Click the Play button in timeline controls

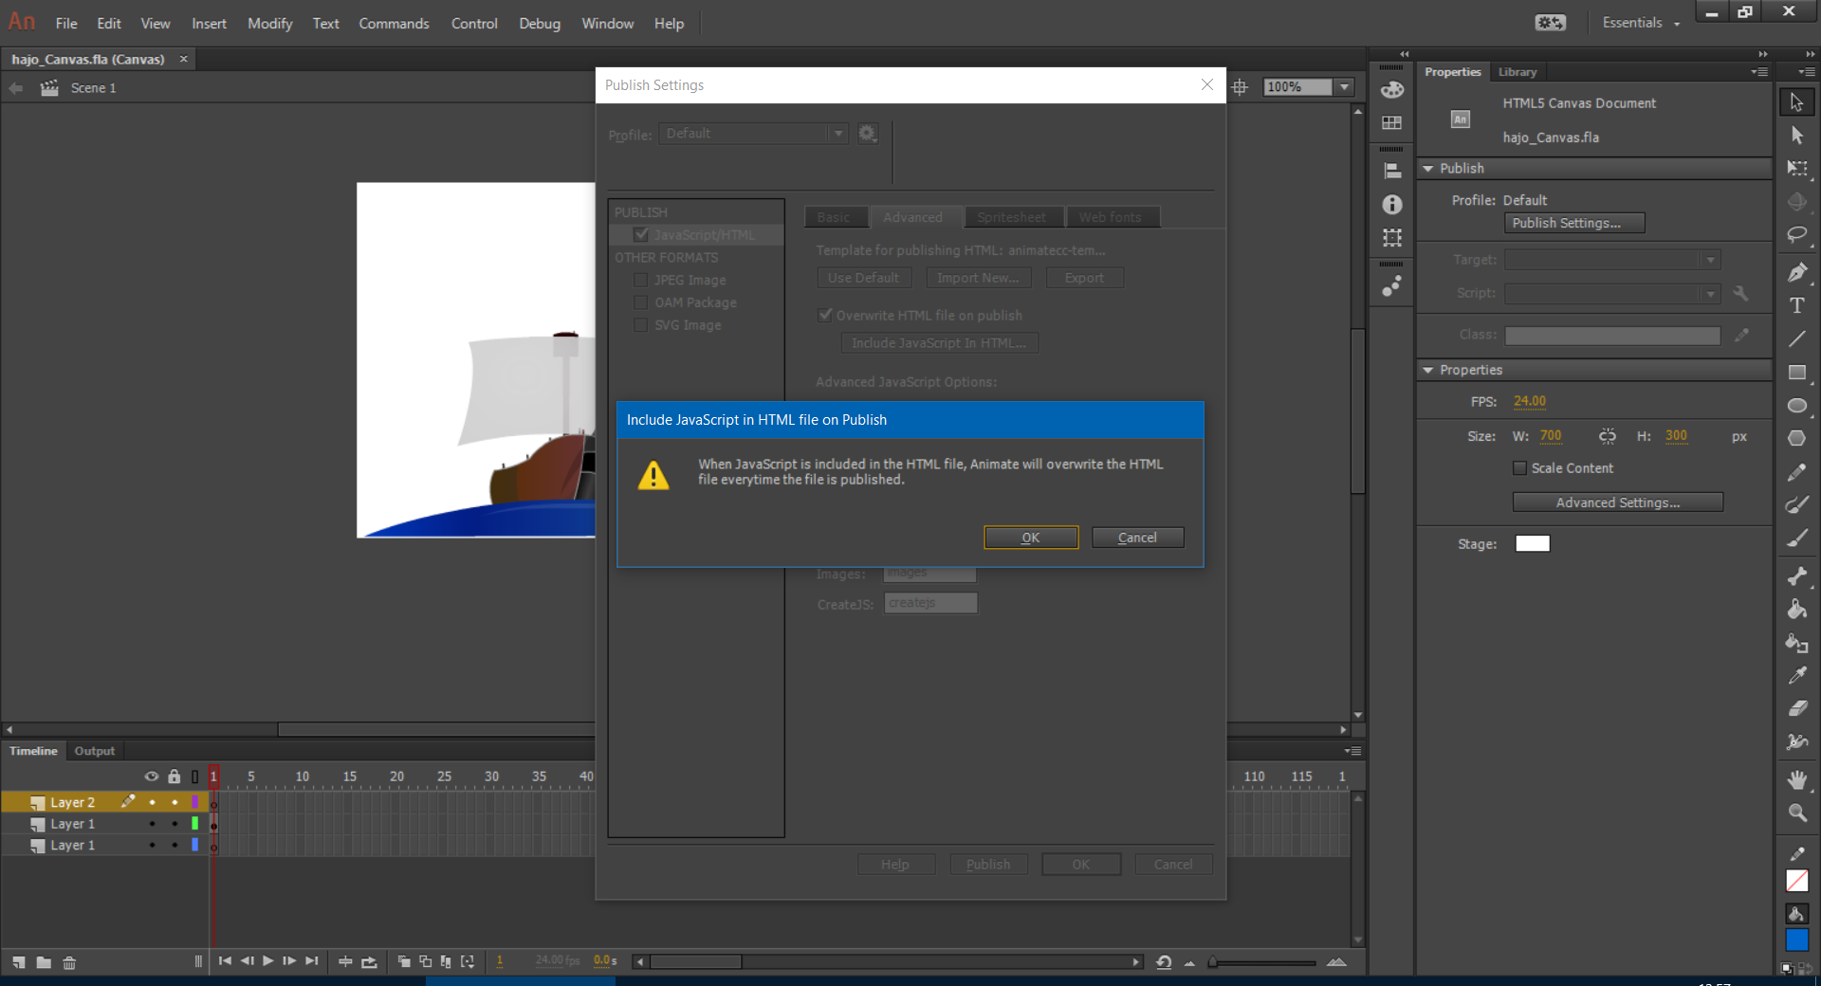tap(267, 961)
